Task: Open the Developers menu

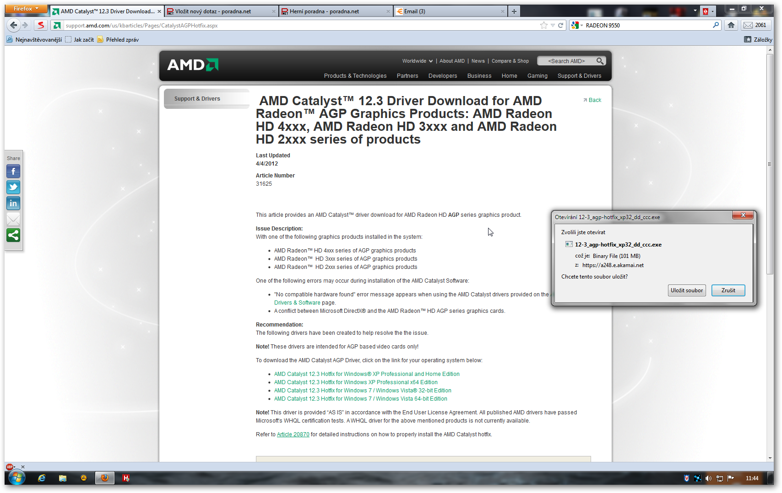Action: (x=443, y=76)
